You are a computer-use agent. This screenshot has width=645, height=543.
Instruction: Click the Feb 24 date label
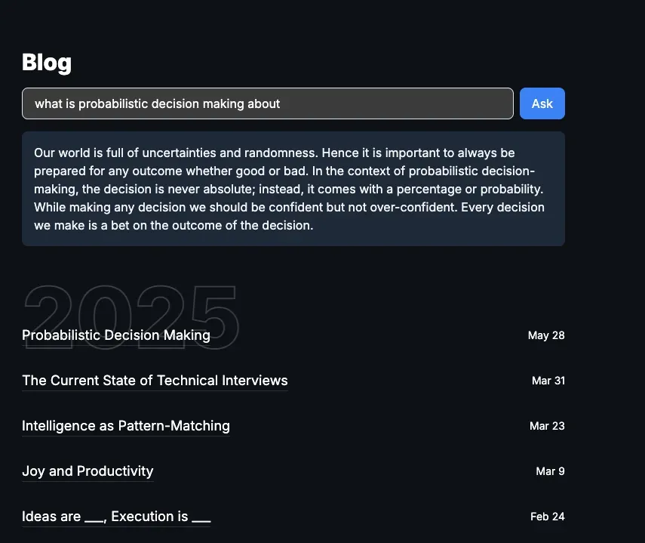tap(547, 517)
